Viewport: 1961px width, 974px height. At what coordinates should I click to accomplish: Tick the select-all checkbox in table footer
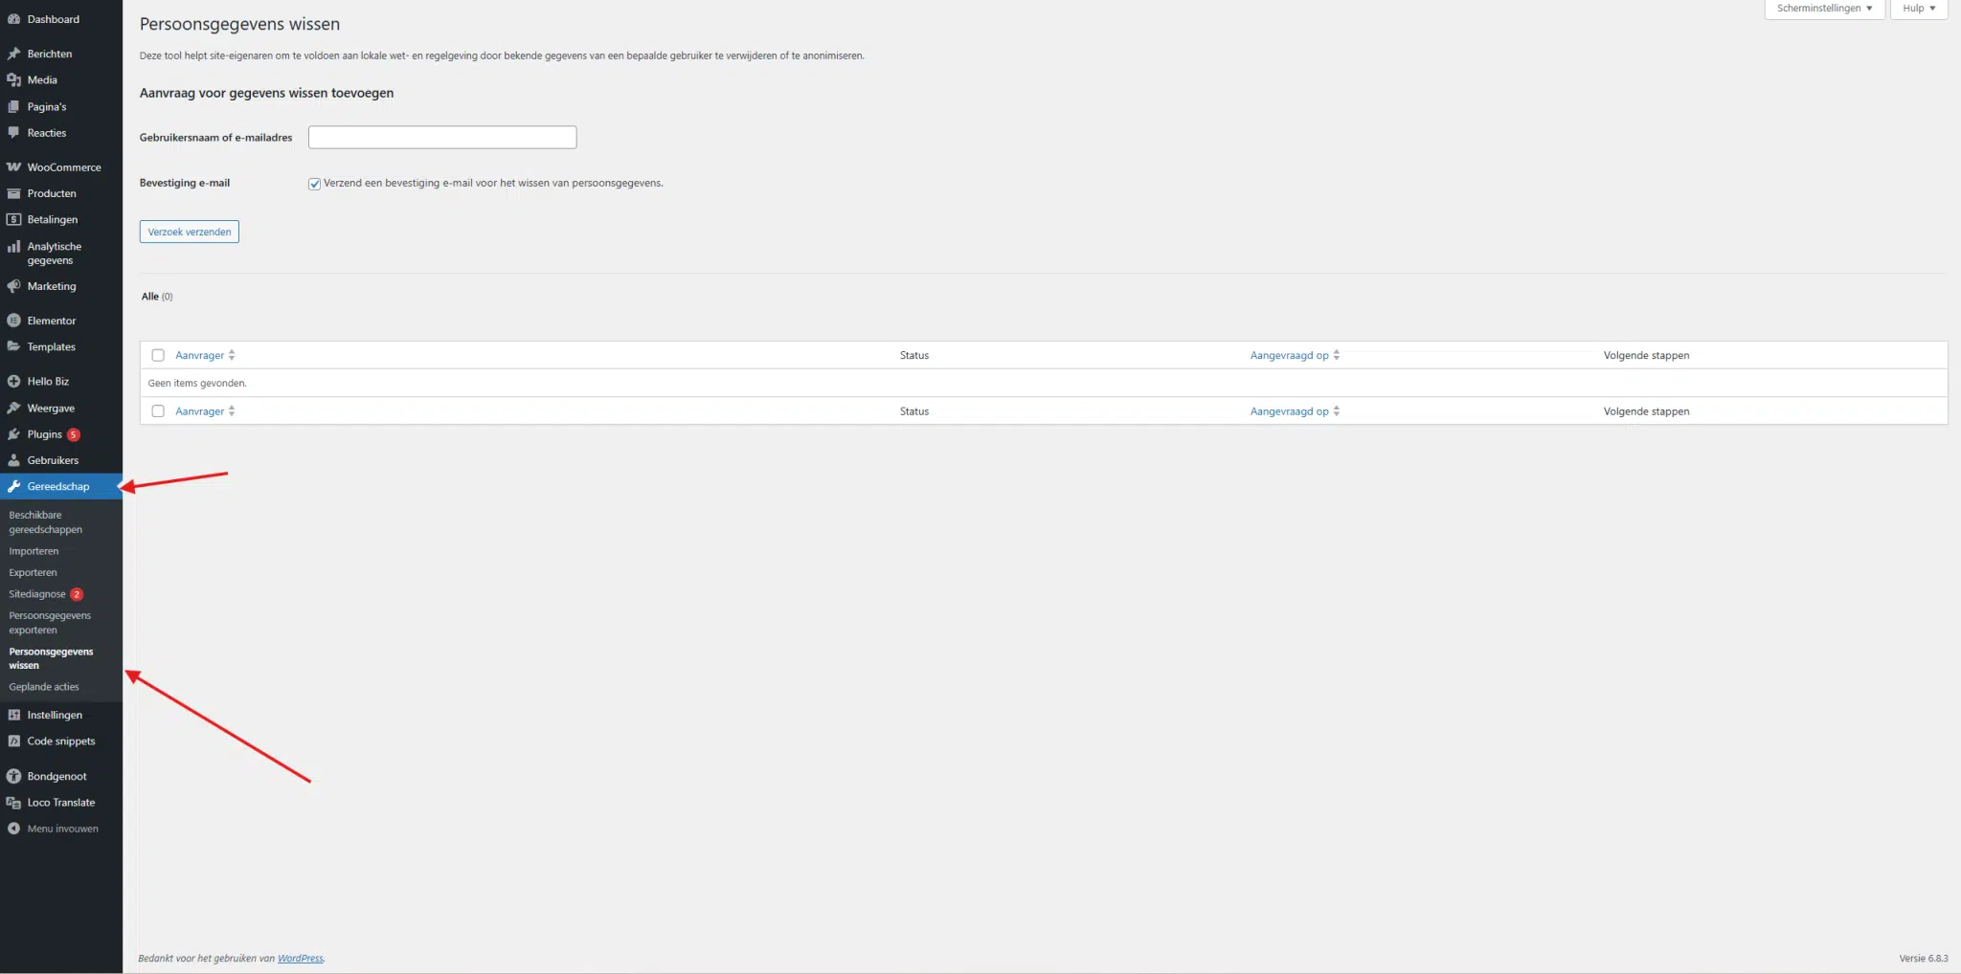pos(158,411)
